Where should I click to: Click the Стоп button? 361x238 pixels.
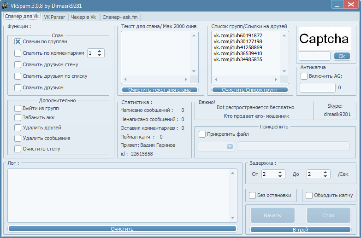point(328,215)
